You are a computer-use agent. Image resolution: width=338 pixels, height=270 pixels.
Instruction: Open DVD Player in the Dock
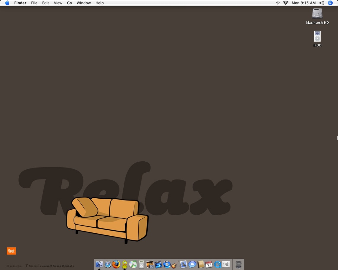141,264
